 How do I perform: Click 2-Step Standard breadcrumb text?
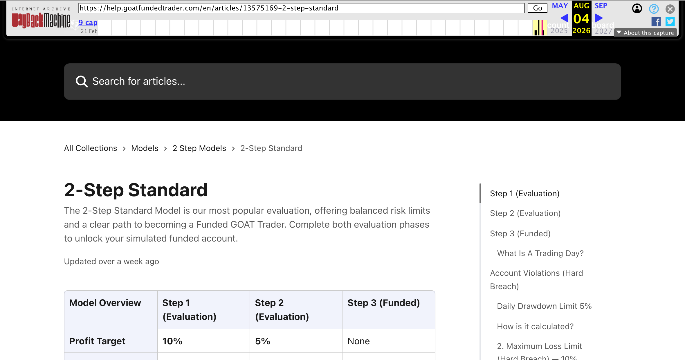[271, 148]
